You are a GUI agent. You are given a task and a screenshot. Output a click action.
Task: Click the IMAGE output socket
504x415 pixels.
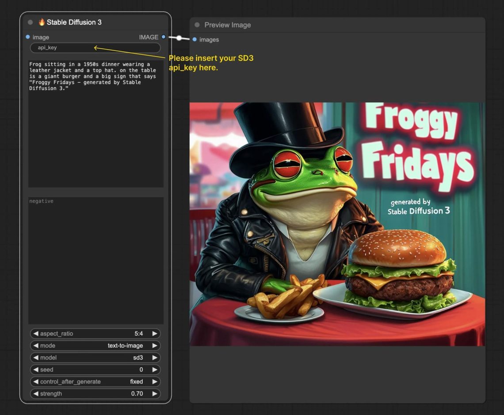[x=164, y=37]
